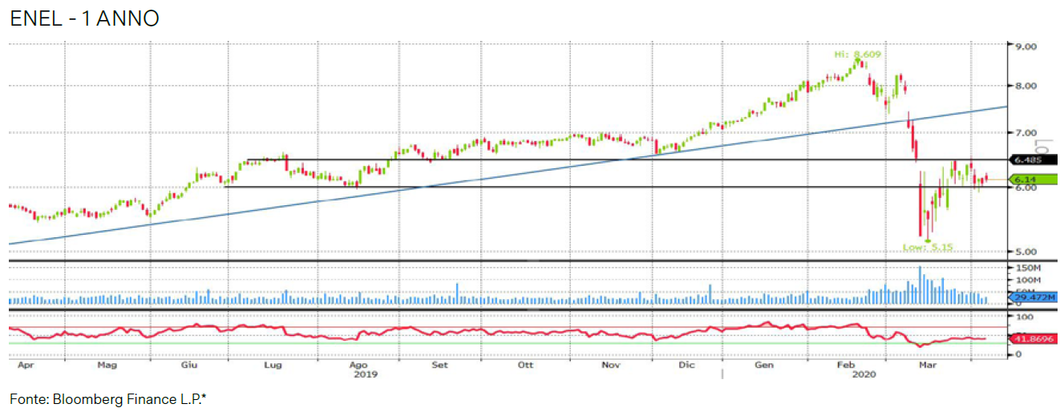The height and width of the screenshot is (412, 1064).
Task: Select the "Mar" month label on time axis
Action: (x=928, y=366)
